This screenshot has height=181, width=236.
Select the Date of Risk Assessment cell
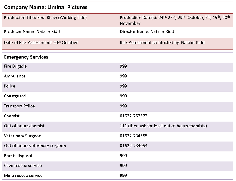pos(41,43)
